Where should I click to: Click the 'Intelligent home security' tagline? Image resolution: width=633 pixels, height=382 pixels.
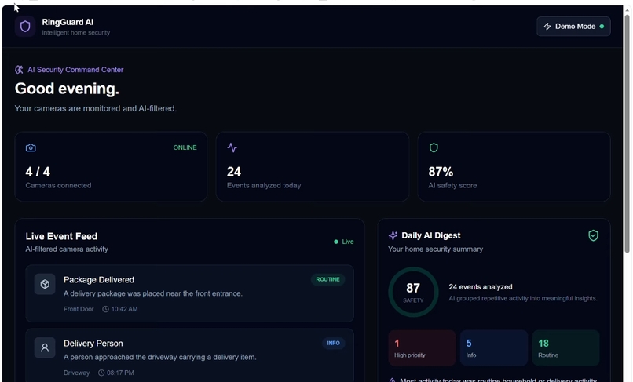[76, 33]
